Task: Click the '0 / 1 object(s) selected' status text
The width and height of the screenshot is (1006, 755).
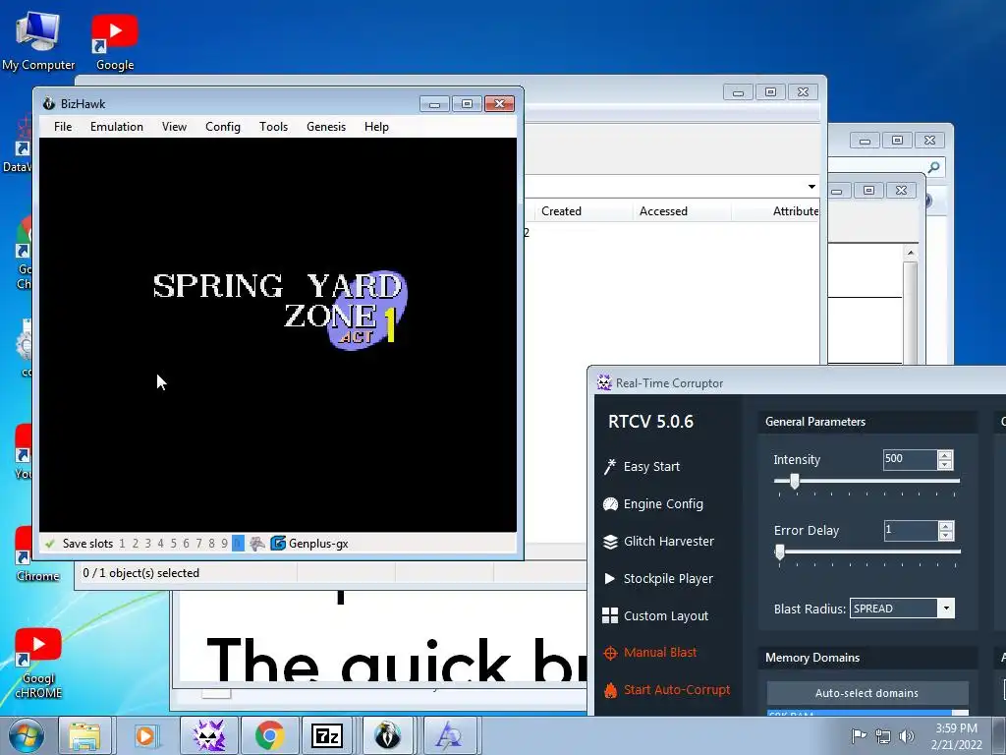Action: [140, 573]
